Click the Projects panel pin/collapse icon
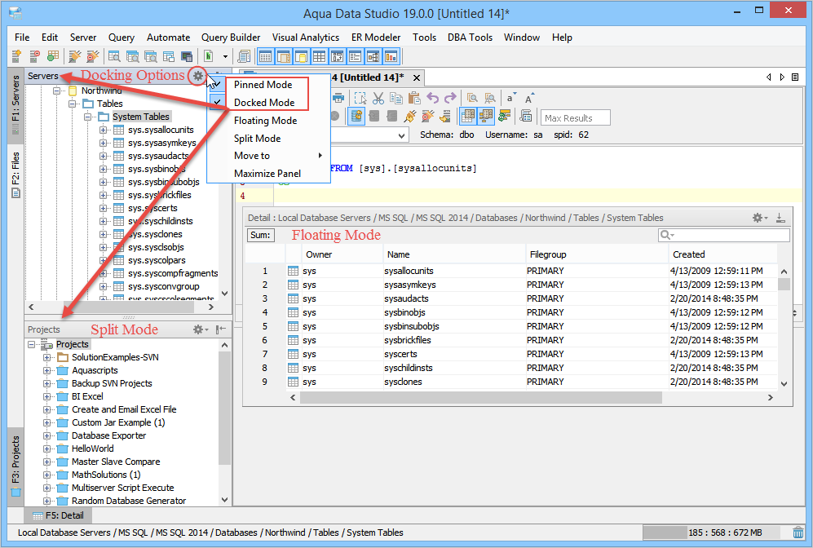The width and height of the screenshot is (813, 548). coord(221,329)
